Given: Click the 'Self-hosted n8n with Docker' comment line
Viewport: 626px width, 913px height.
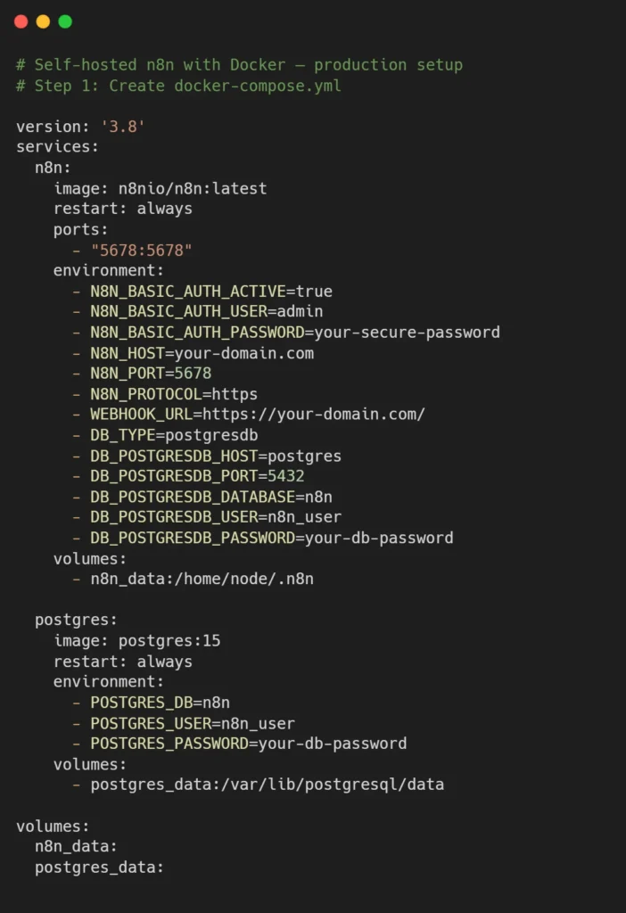Looking at the screenshot, I should coord(239,65).
